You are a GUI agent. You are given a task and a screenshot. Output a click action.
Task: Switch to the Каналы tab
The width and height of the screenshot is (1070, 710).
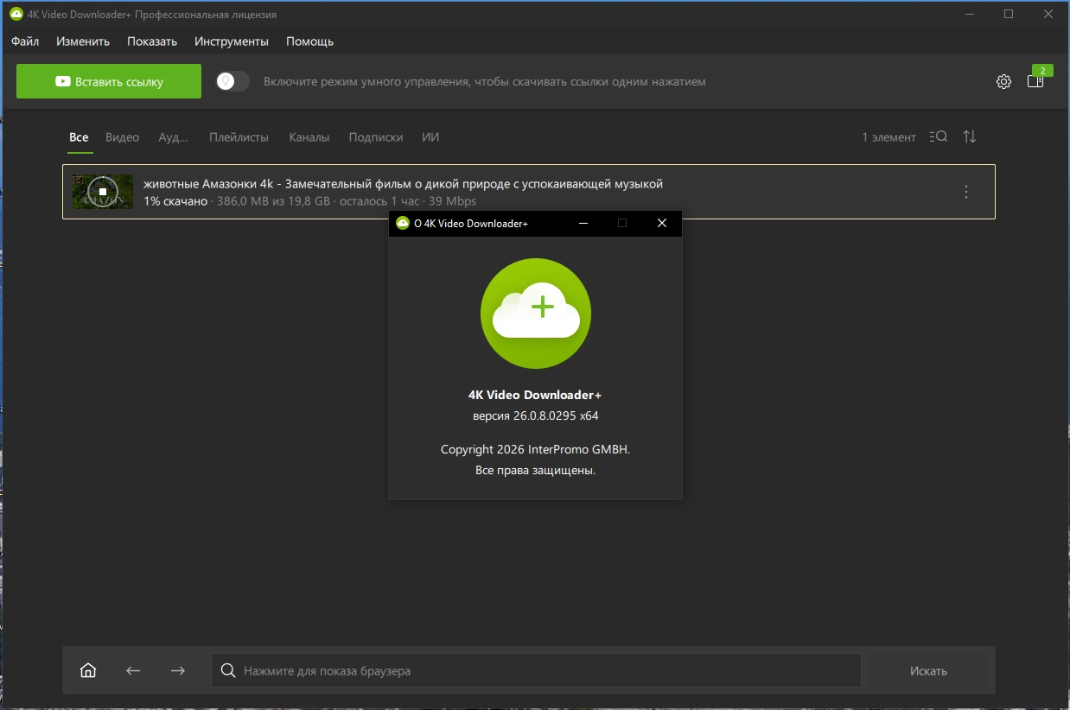[x=309, y=137]
